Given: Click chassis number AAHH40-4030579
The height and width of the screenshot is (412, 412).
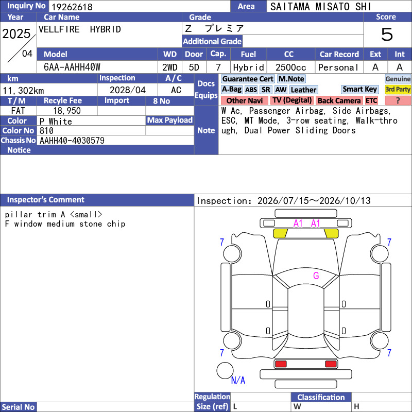Looking at the screenshot, I should pos(72,141).
